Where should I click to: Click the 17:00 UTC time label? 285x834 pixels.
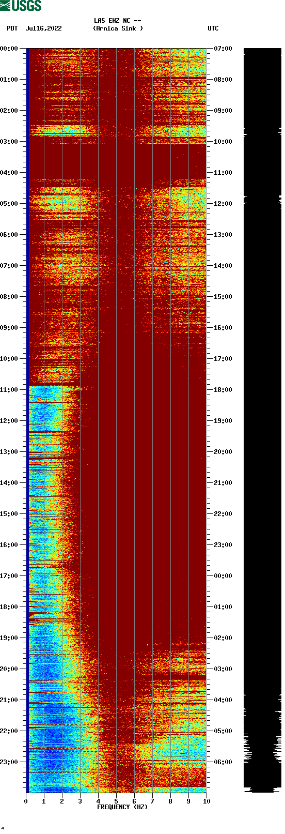(223, 358)
